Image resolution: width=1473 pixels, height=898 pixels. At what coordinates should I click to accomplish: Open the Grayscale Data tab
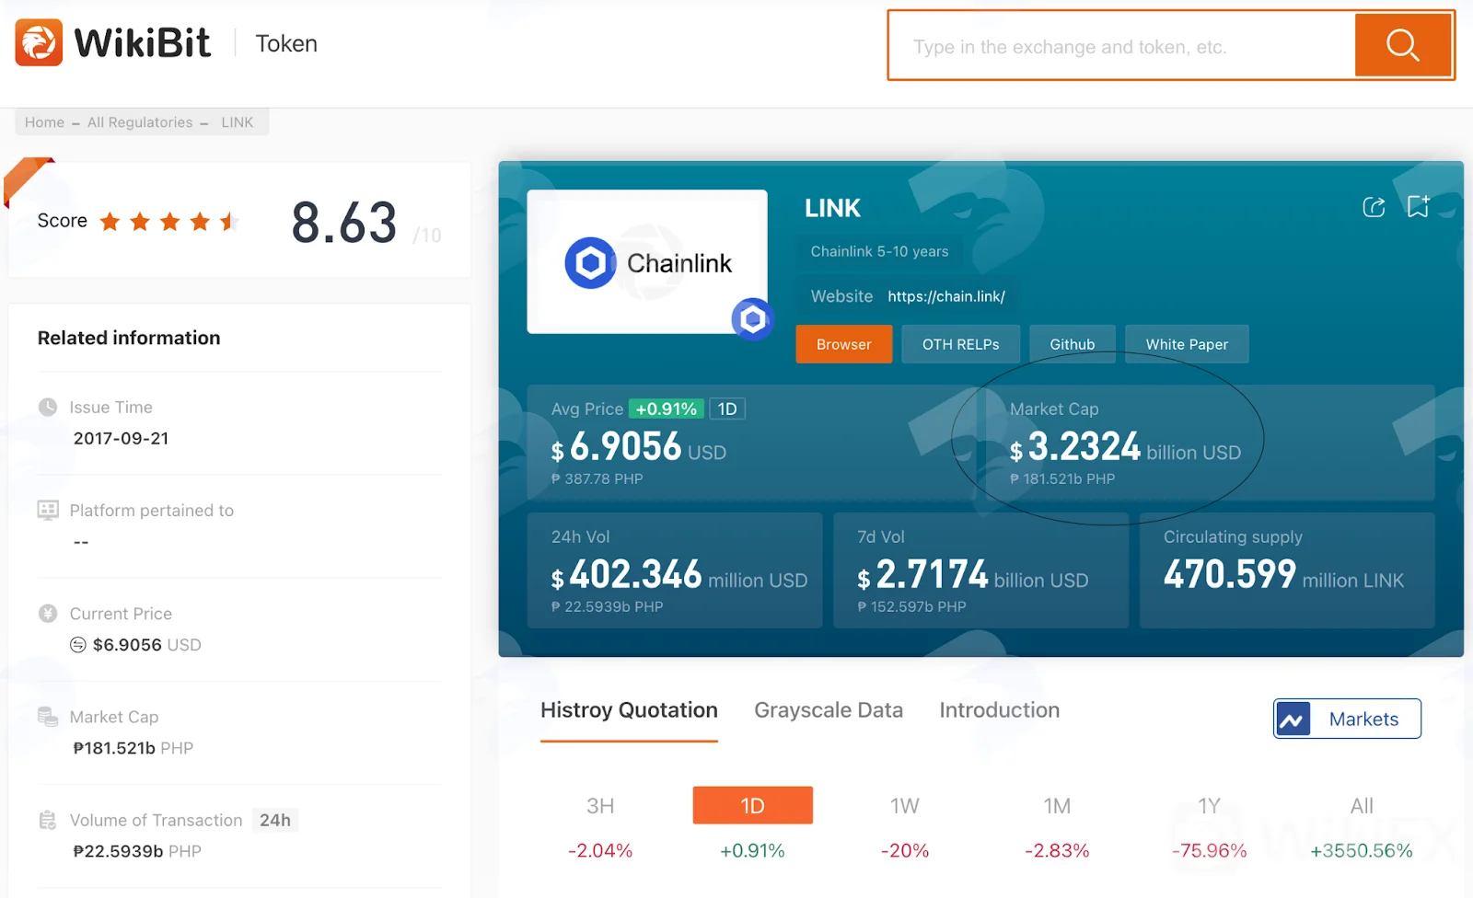click(x=829, y=710)
